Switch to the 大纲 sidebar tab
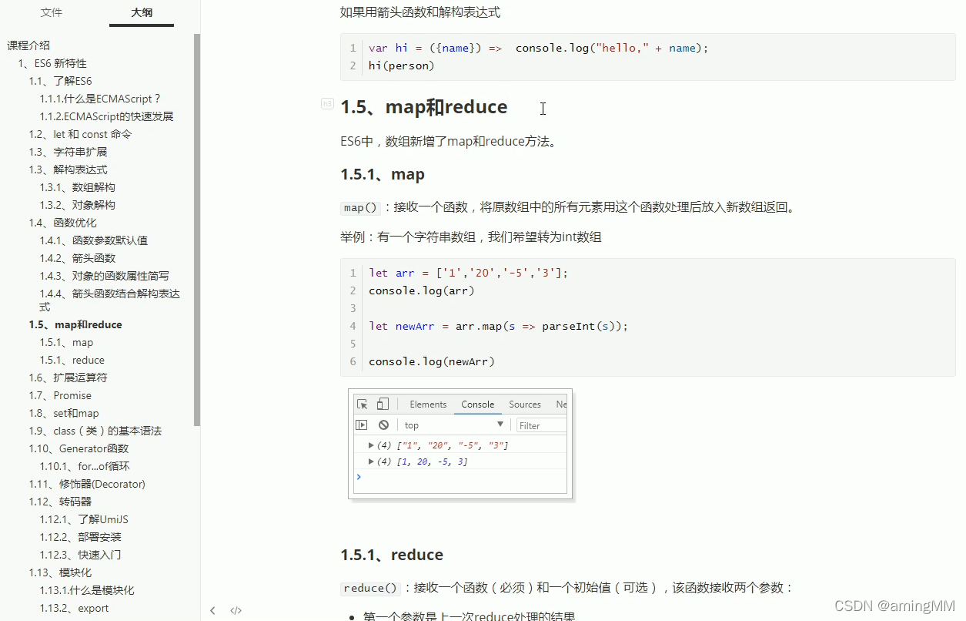 pyautogui.click(x=142, y=13)
